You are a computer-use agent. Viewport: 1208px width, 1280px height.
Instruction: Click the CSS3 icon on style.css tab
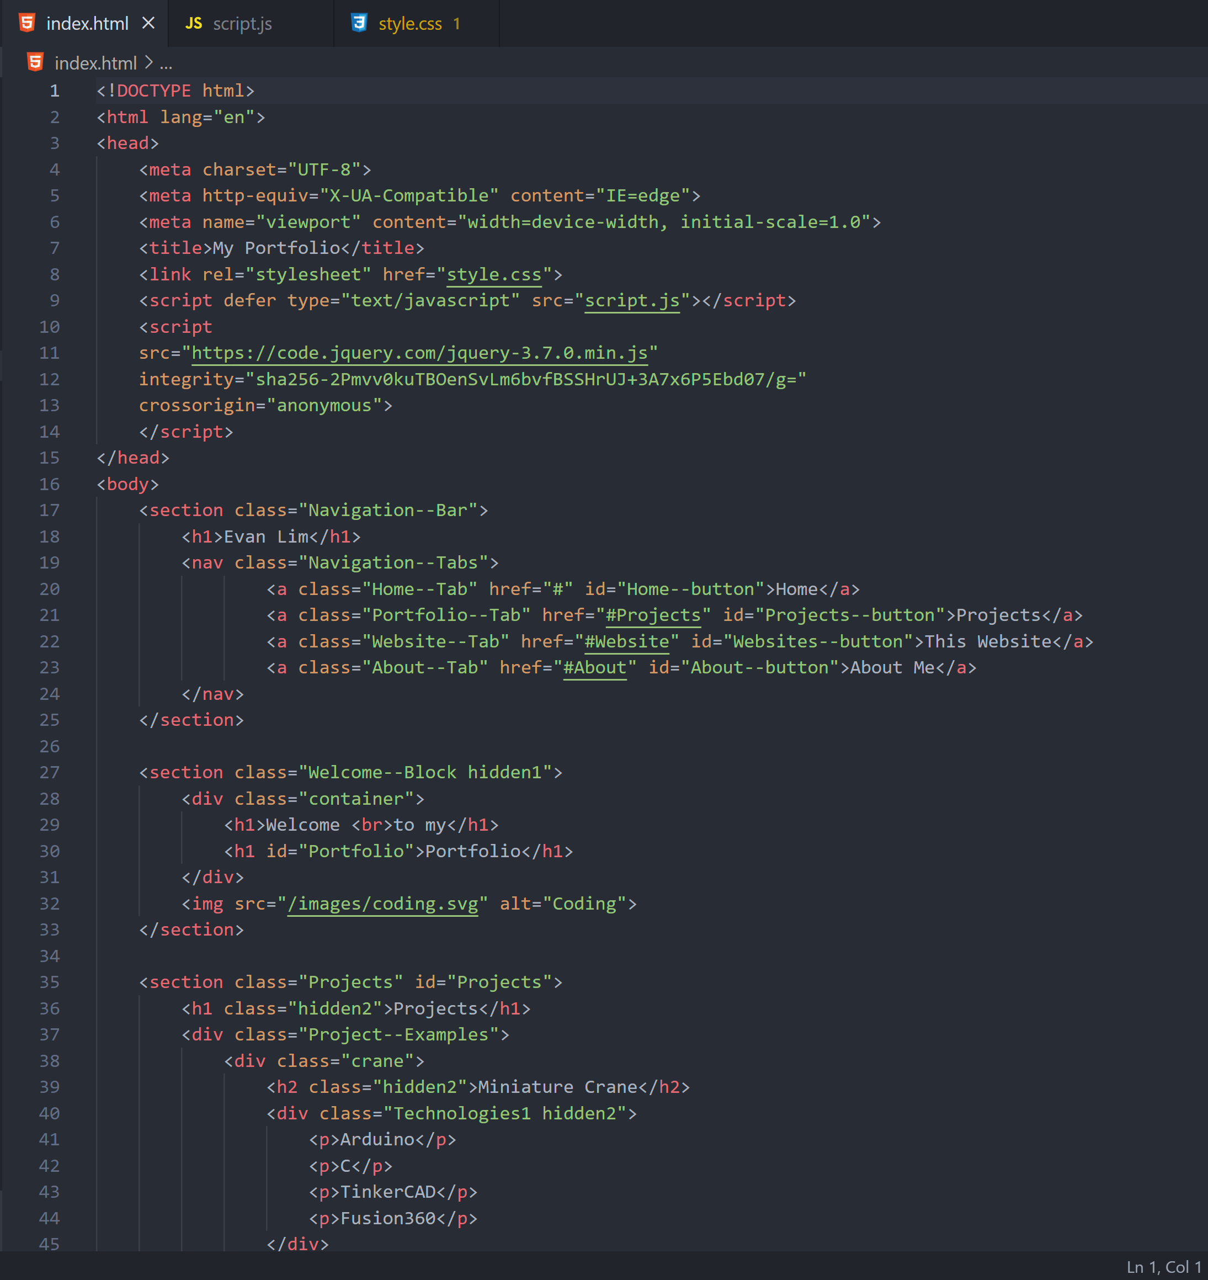pyautogui.click(x=359, y=23)
